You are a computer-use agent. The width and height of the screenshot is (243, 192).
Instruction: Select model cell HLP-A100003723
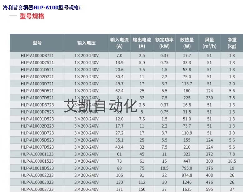click(x=37, y=189)
